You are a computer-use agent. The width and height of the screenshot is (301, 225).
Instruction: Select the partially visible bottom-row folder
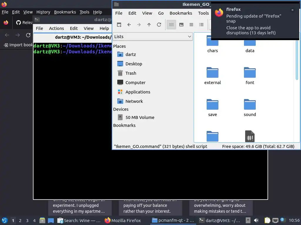point(212,137)
